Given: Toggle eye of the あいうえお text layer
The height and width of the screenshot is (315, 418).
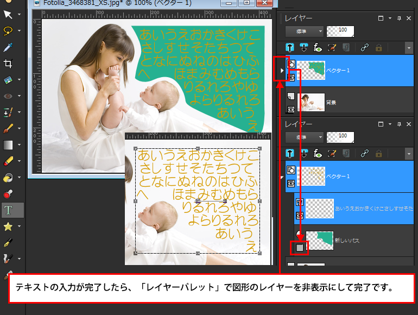Looking at the screenshot, I should [300, 215].
